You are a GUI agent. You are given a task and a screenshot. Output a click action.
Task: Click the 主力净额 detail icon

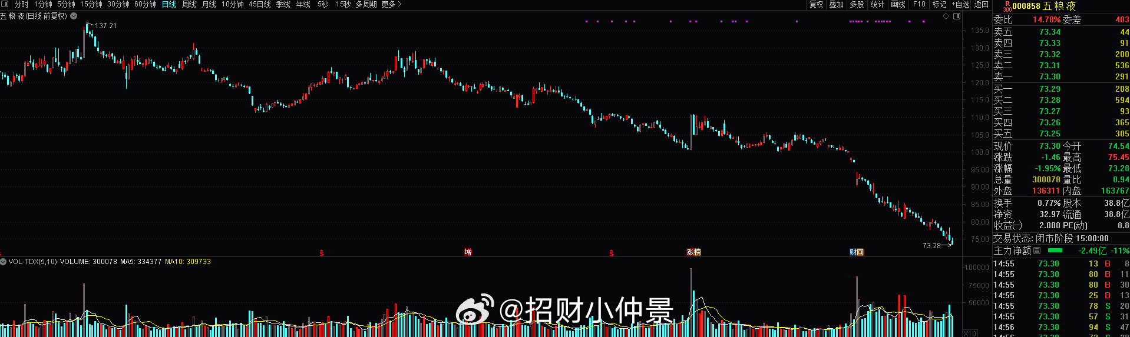click(x=1037, y=251)
